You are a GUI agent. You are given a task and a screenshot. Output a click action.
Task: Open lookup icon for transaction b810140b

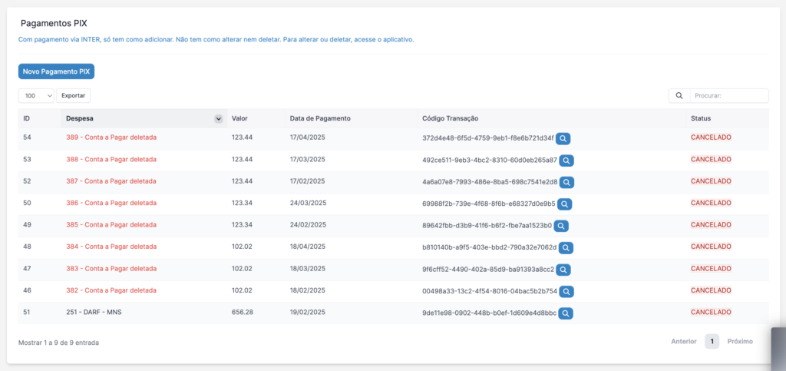(x=566, y=248)
